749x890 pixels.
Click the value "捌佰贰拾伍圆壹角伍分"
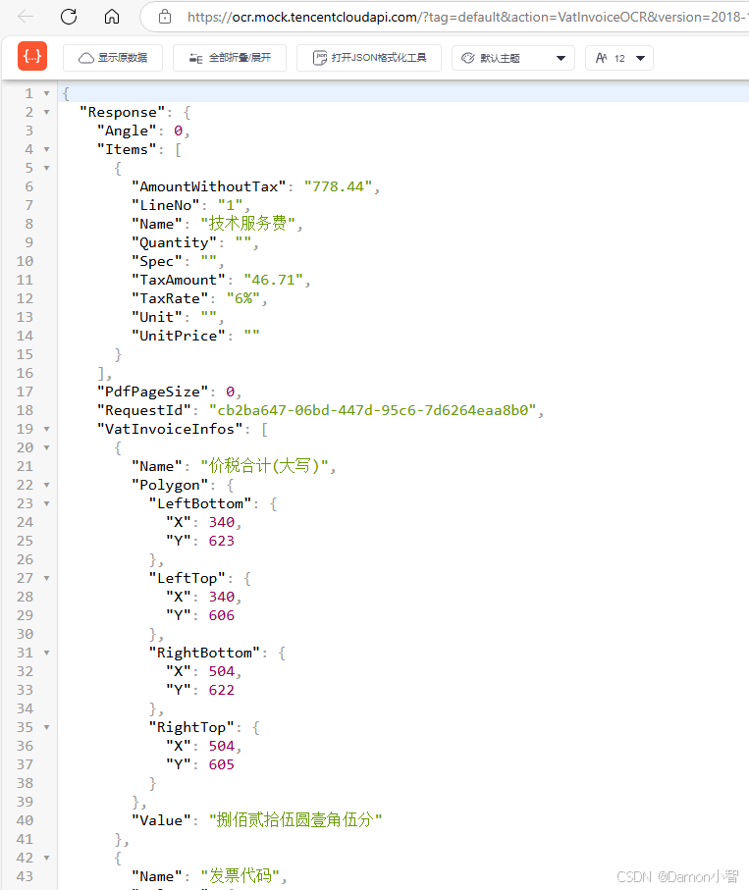pos(295,819)
